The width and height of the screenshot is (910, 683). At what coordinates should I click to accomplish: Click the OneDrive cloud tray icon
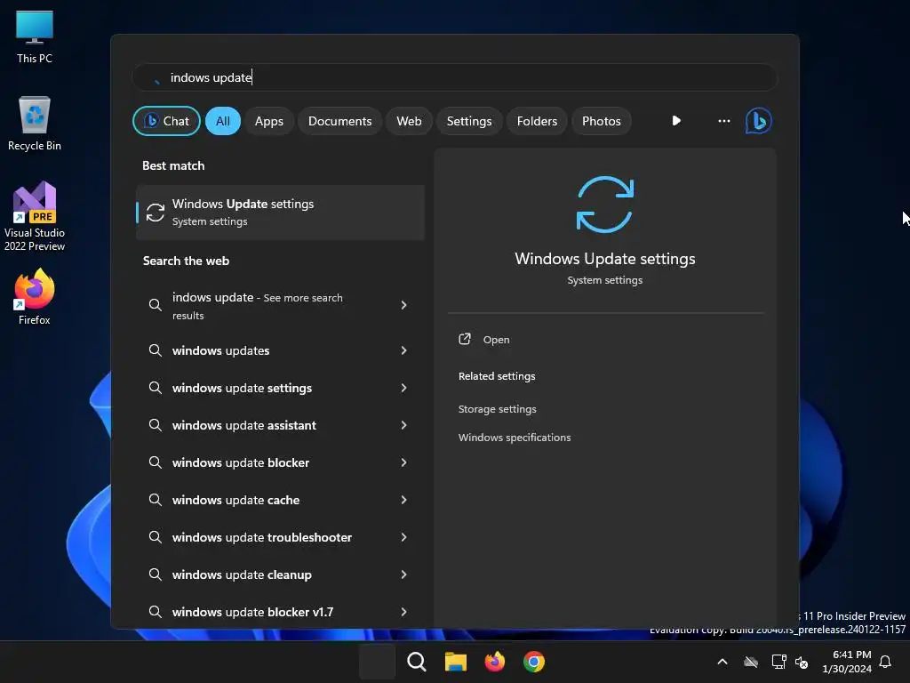[x=751, y=662]
